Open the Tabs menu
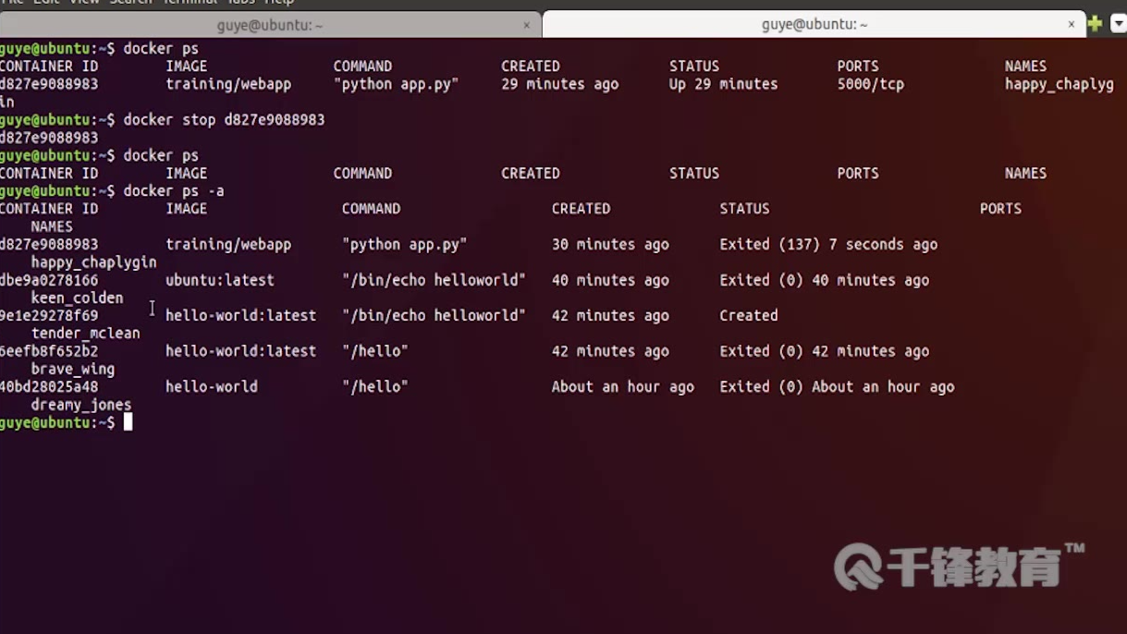 241,2
